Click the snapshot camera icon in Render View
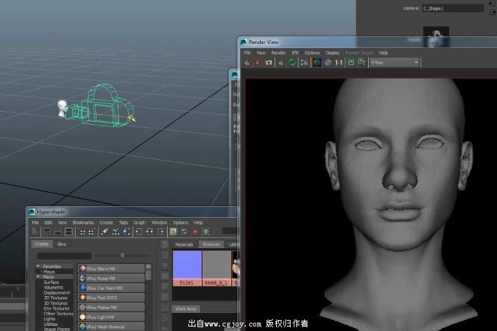Screen dimensions: 497x331 tap(269, 63)
